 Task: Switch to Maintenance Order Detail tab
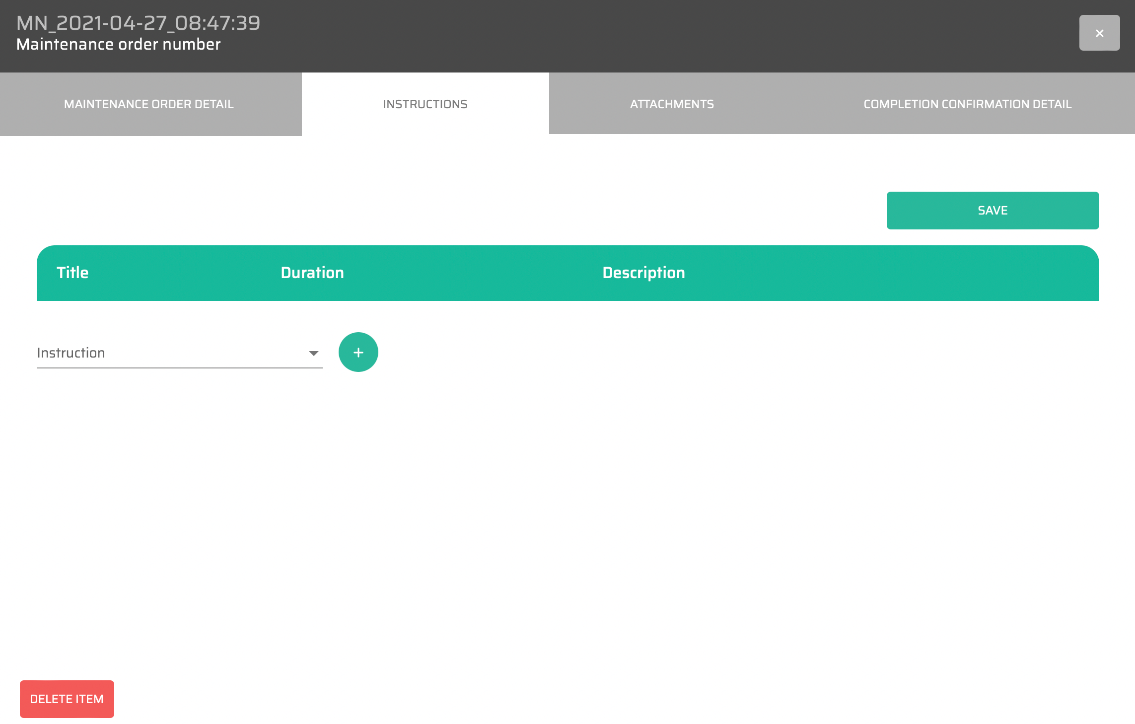point(149,104)
